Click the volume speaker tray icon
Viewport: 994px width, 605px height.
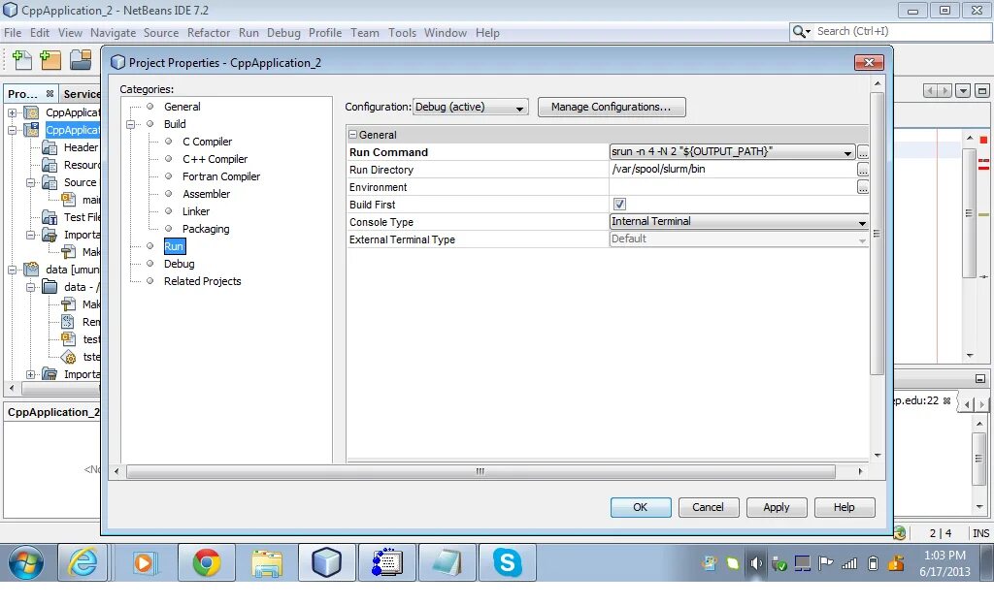[x=755, y=562]
